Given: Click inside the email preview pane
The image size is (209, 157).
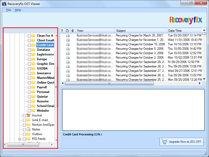Looking at the screenshot, I should point(133,110).
